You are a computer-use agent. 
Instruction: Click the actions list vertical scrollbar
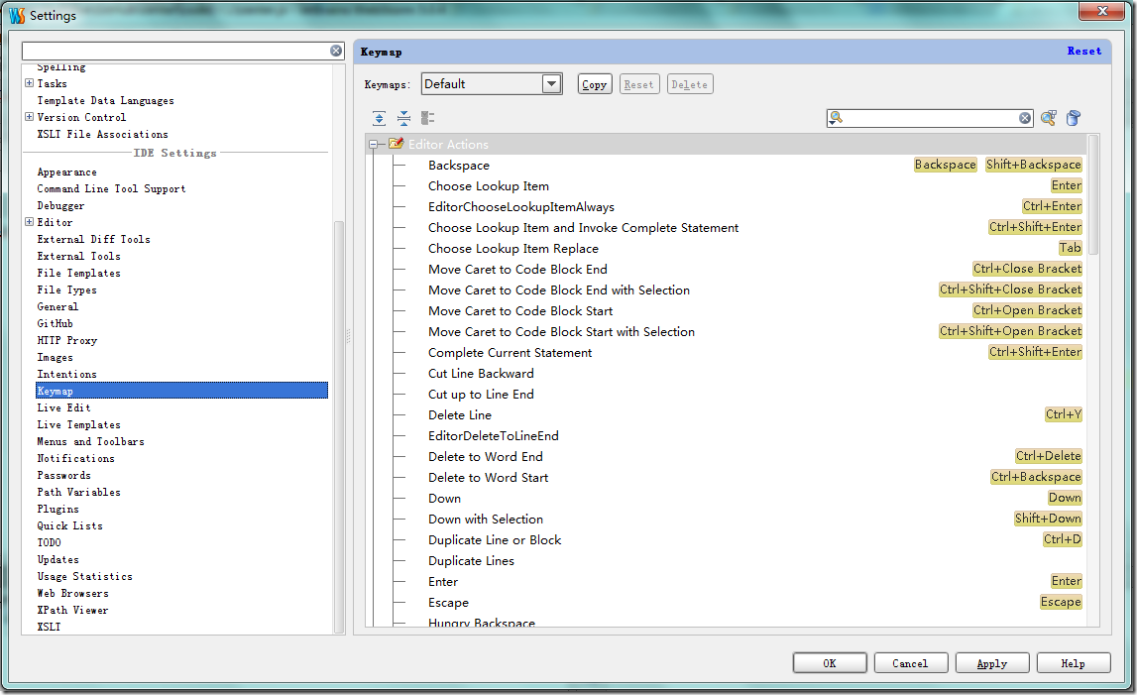click(x=1093, y=194)
